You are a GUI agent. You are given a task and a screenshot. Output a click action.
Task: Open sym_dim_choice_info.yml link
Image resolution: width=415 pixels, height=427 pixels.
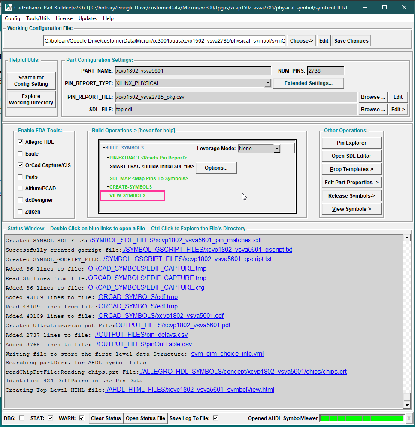(x=227, y=354)
